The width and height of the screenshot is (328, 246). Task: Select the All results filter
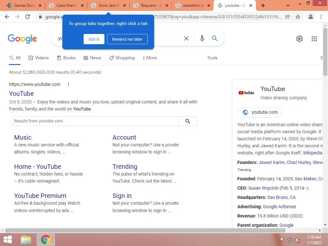[x=15, y=58]
